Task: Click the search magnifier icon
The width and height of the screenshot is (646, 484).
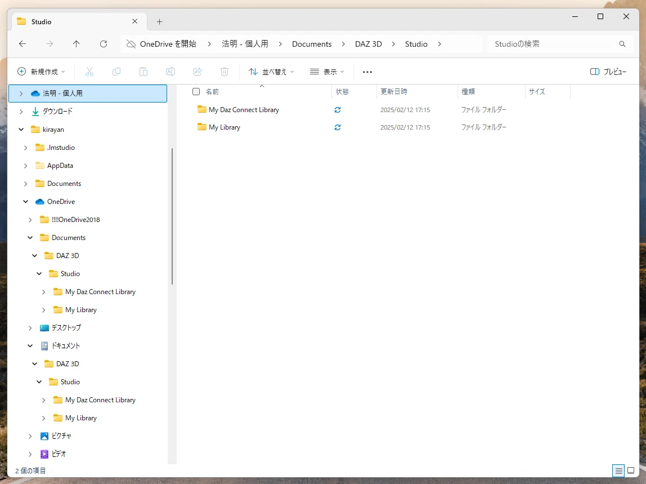Action: tap(622, 44)
